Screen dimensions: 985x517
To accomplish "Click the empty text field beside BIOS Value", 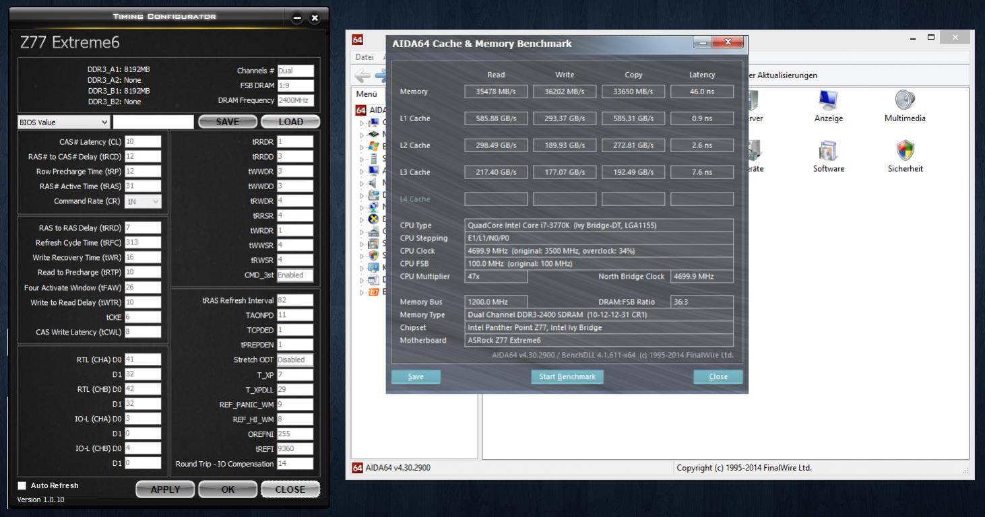I will (x=153, y=122).
